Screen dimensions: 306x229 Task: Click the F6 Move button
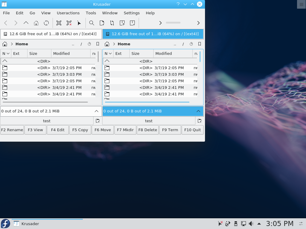tap(103, 130)
